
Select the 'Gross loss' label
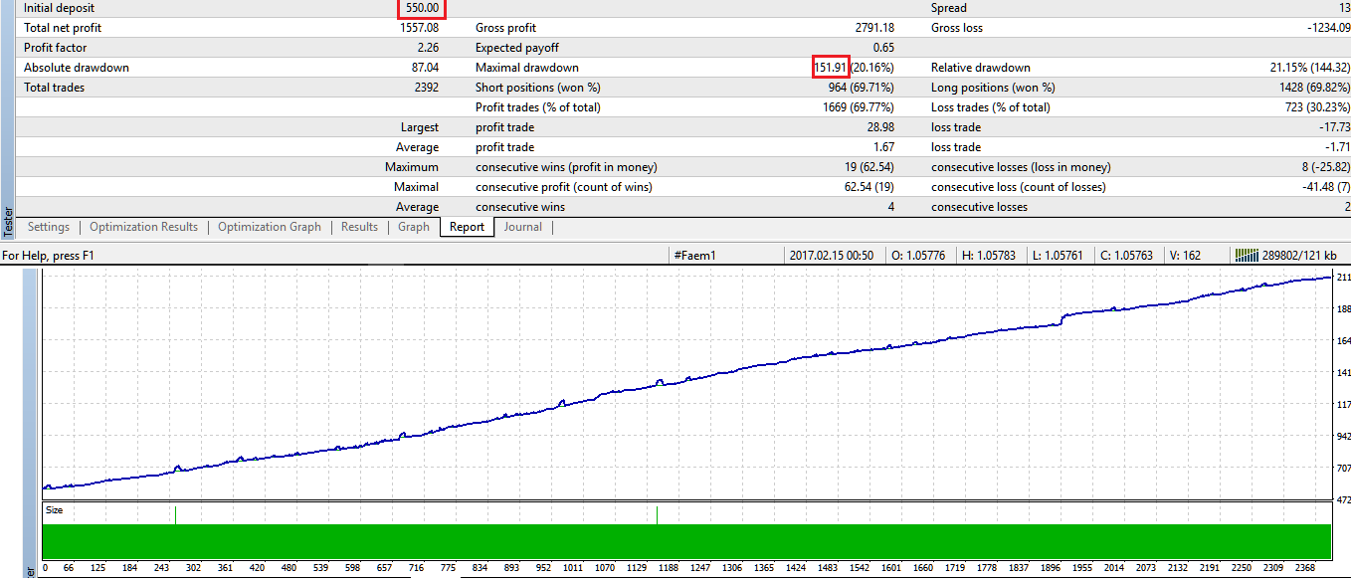pyautogui.click(x=957, y=28)
